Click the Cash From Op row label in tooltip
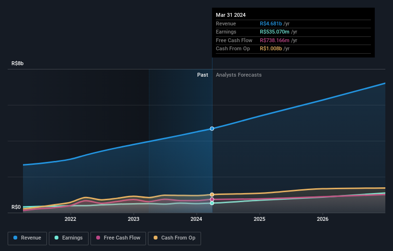The width and height of the screenshot is (393, 251). tap(233, 49)
